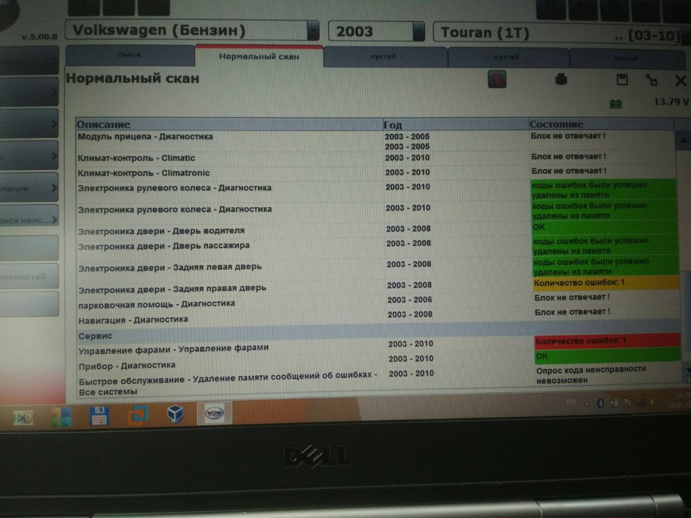Image resolution: width=691 pixels, height=518 pixels.
Task: Open the blue floppy-disk app in taskbar
Action: pyautogui.click(x=100, y=416)
